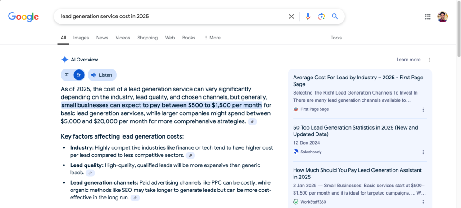Open source link icon for Industry bullet
This screenshot has width=461, height=208.
[190, 156]
